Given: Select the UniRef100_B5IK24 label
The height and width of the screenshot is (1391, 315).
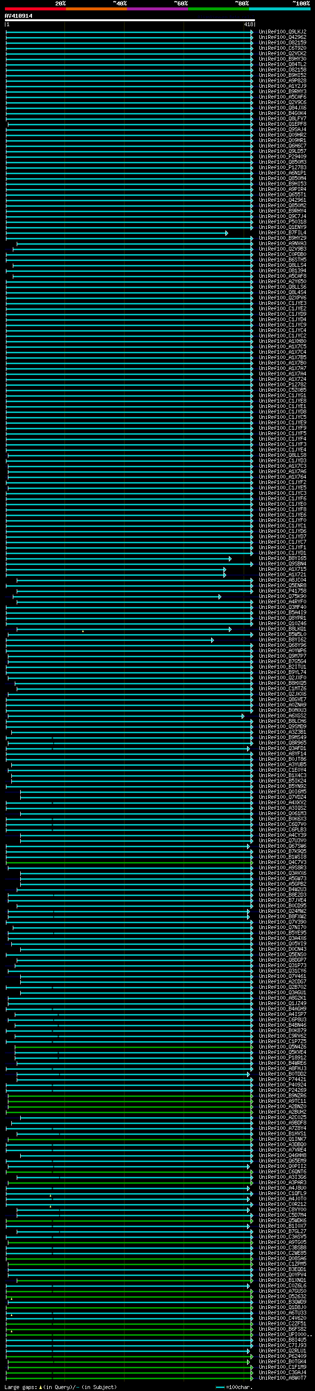Looking at the screenshot, I should [283, 781].
